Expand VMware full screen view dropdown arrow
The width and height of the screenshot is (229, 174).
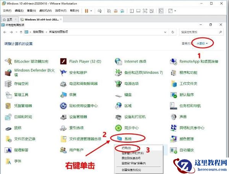[175, 11]
